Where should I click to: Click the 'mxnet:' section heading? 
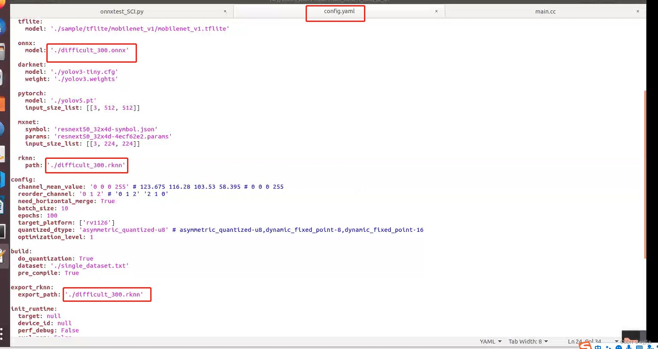[x=28, y=122]
